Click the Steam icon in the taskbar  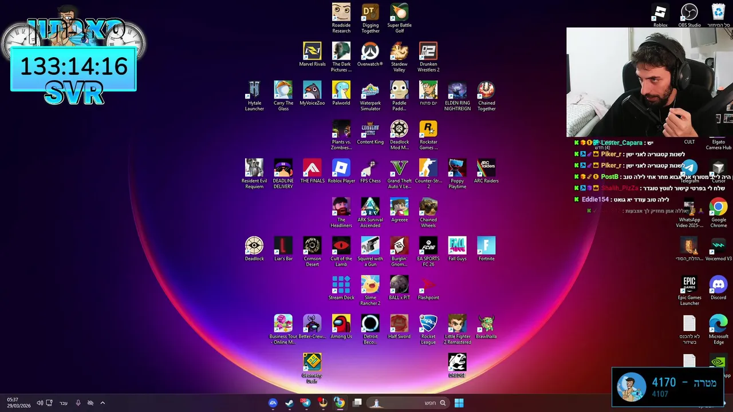(x=289, y=403)
